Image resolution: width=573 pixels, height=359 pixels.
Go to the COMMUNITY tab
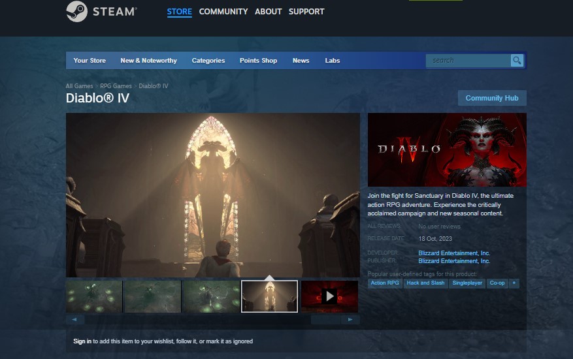tap(223, 12)
